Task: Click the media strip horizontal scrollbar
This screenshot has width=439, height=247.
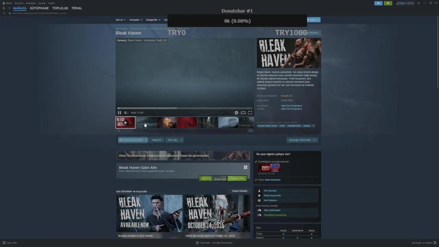Action: [185, 131]
